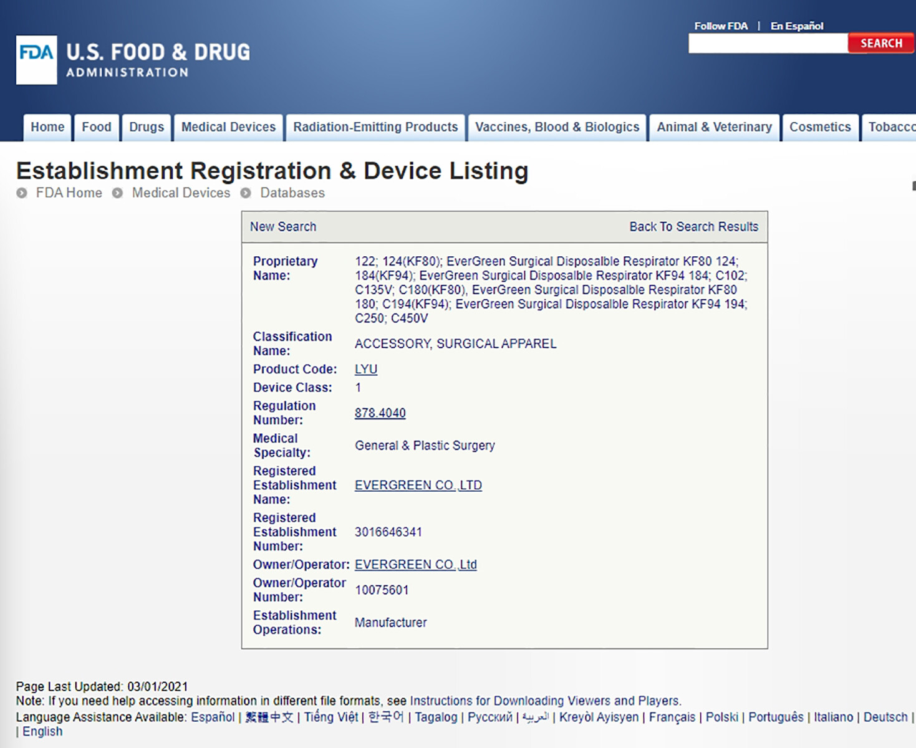
Task: Select Polski language link
Action: [722, 717]
